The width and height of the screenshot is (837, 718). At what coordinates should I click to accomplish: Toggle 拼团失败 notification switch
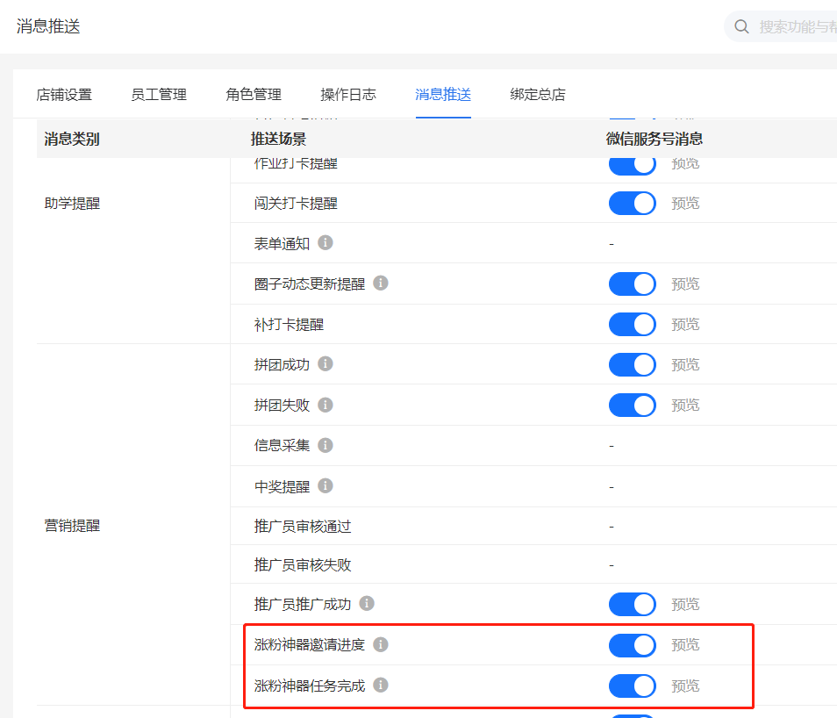[633, 405]
